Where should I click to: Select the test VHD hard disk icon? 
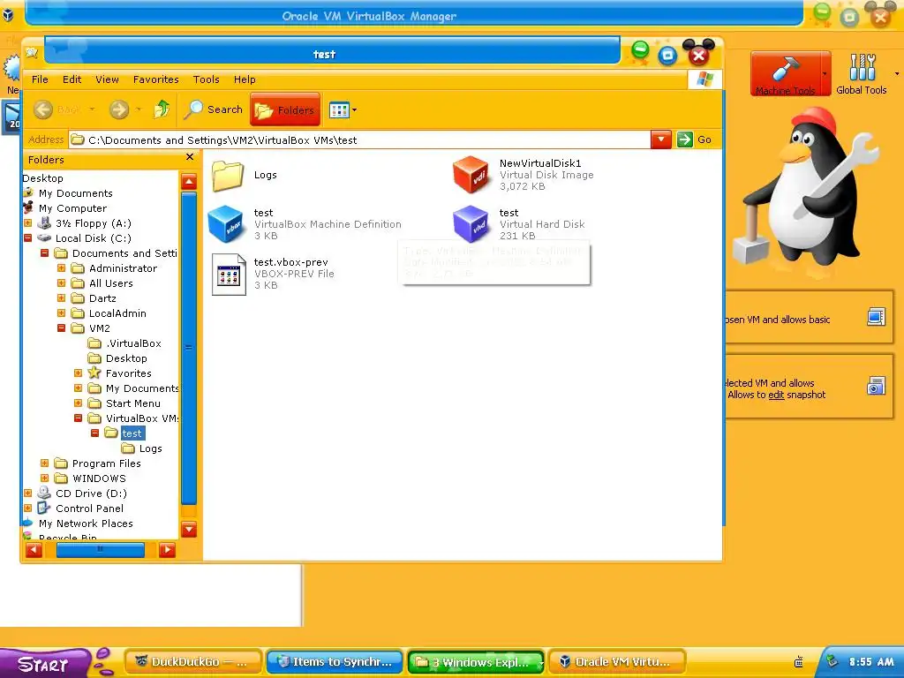point(471,223)
